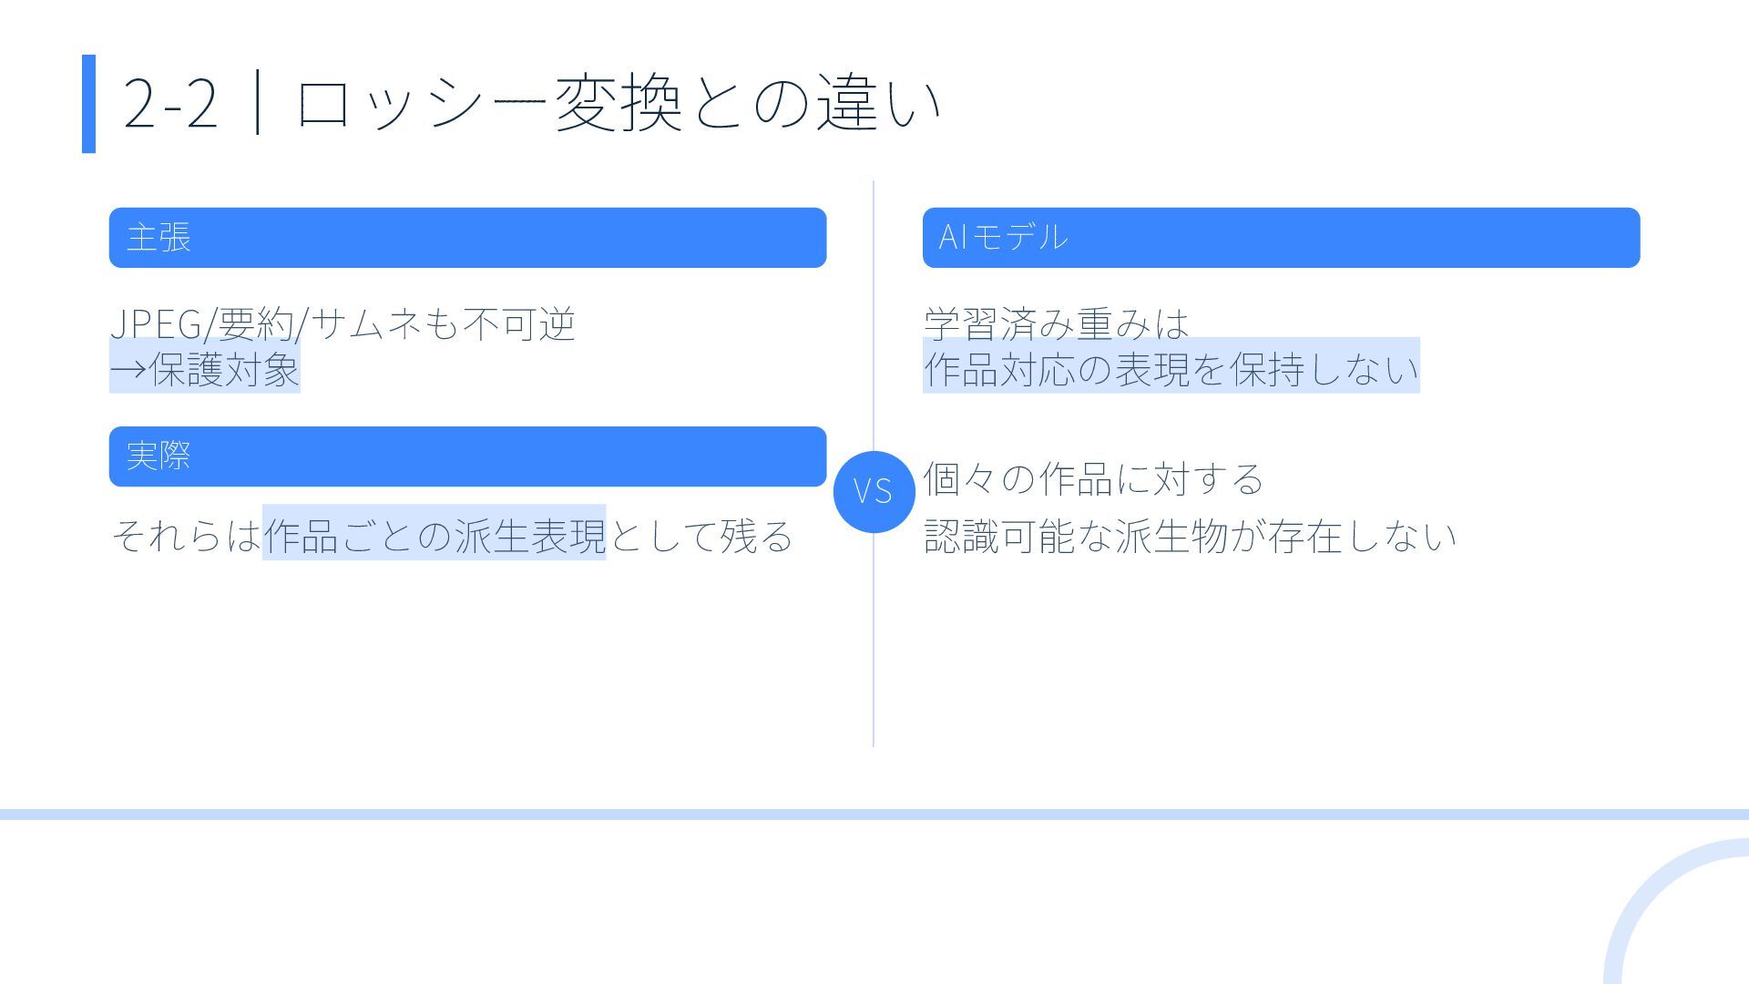Image resolution: width=1749 pixels, height=984 pixels.
Task: Click the line 認識可能な派生物が存在しない
Action: (1190, 536)
